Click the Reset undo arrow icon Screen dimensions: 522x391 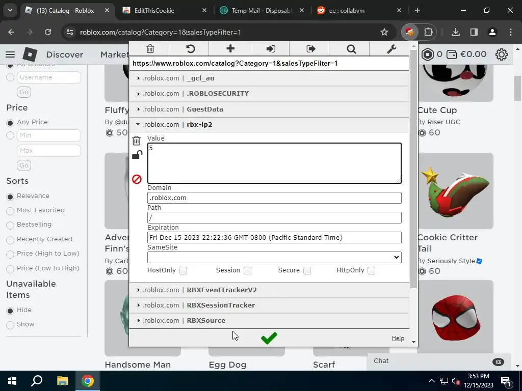point(191,49)
